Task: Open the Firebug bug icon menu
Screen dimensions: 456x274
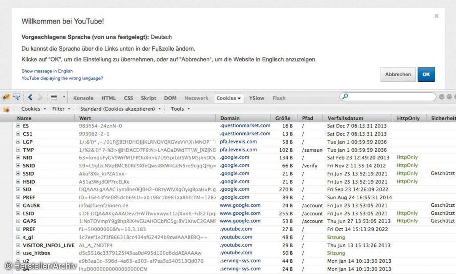Action: tap(6, 97)
